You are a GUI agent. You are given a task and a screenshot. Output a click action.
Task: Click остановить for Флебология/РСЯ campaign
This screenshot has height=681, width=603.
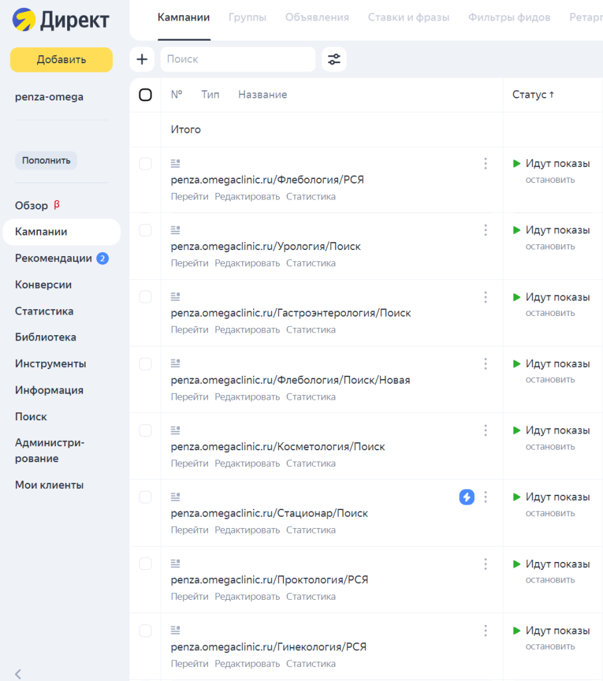pos(550,180)
